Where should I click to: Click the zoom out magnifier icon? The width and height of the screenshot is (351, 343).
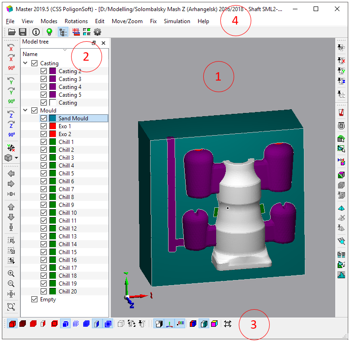[x=11, y=284]
